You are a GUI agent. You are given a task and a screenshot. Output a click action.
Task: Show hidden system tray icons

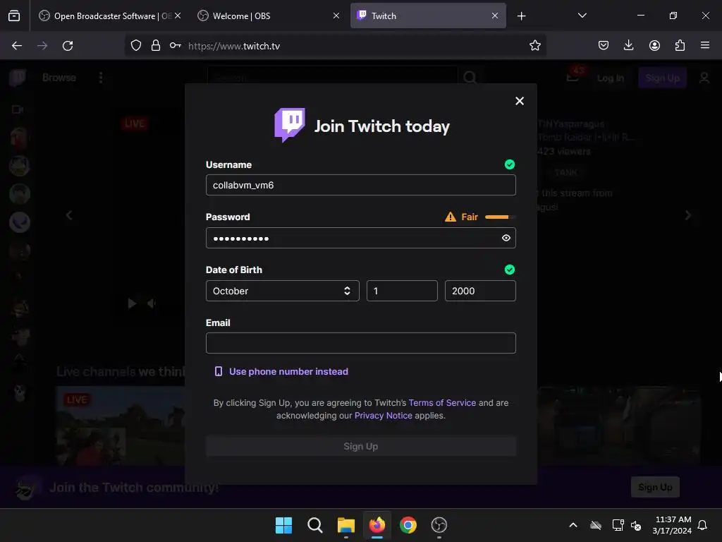click(573, 525)
